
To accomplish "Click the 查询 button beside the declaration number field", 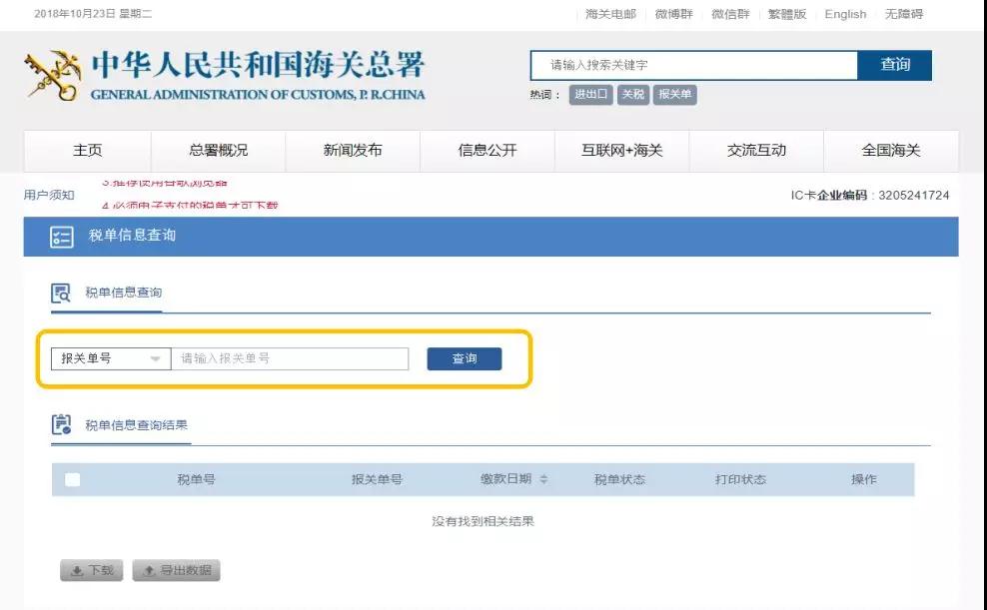I will point(466,358).
